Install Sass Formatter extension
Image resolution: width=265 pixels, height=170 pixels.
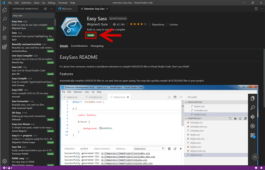[50, 108]
